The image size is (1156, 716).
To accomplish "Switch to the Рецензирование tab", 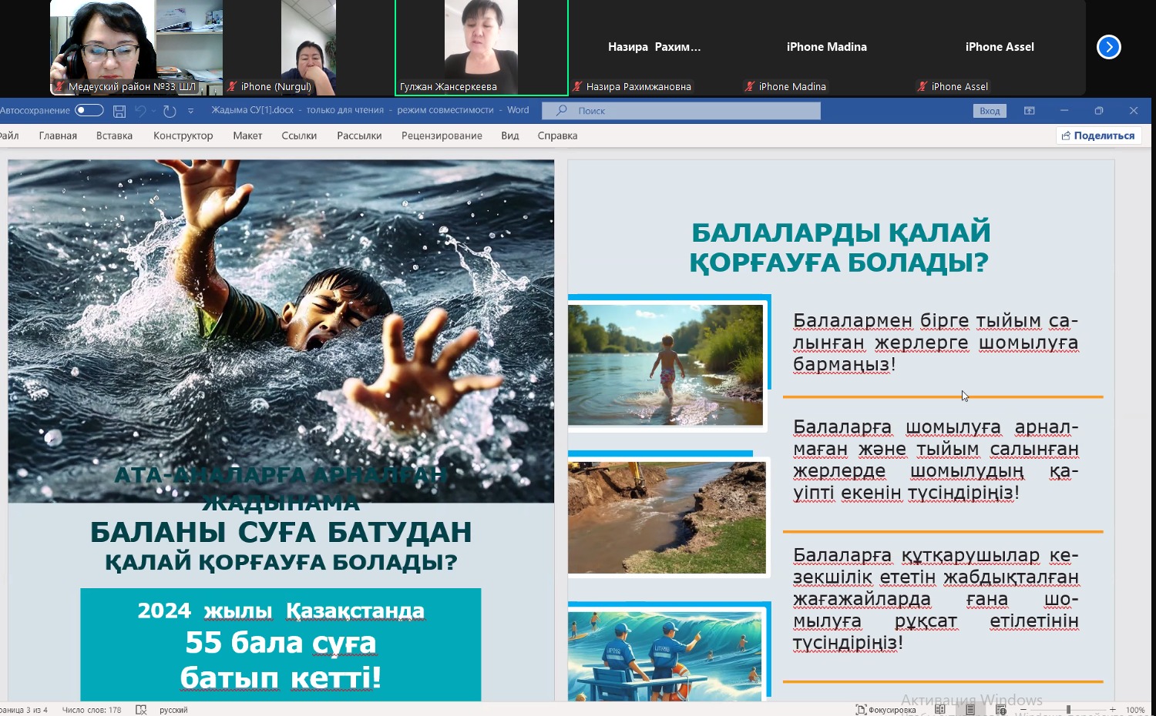I will coord(442,136).
